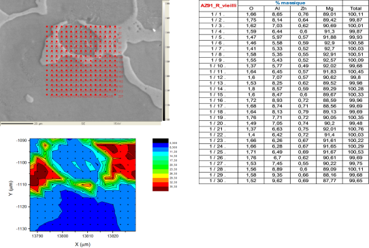Viewport: 369px width, 248px height.
Task: Select the '% massique' header cell
Action: 290,3
